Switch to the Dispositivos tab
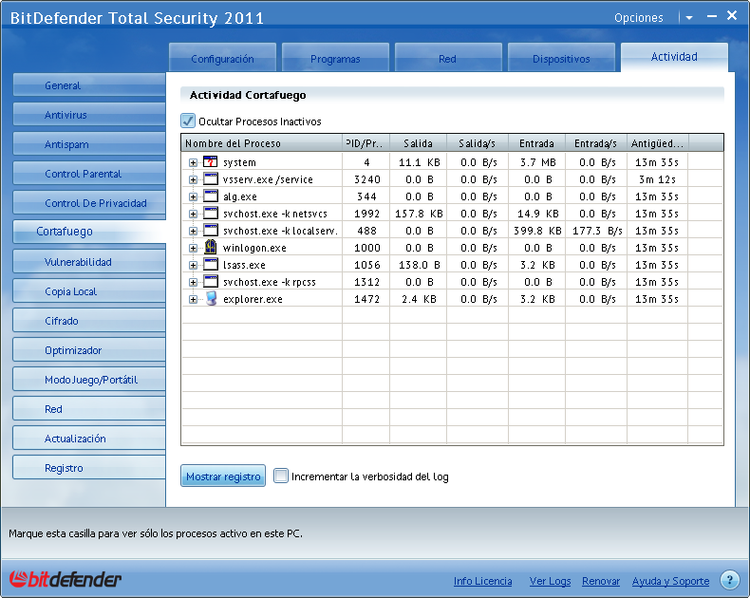 coord(561,59)
